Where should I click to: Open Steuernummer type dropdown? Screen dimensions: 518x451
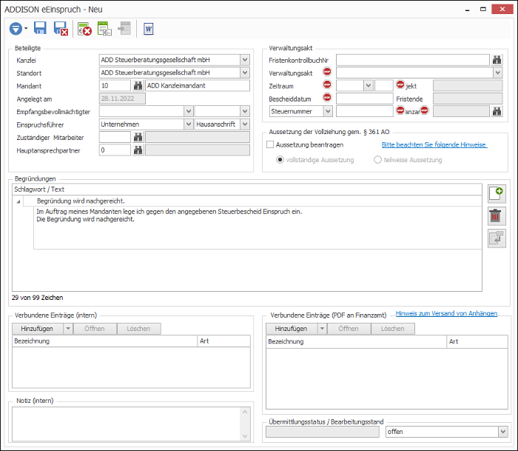(328, 111)
